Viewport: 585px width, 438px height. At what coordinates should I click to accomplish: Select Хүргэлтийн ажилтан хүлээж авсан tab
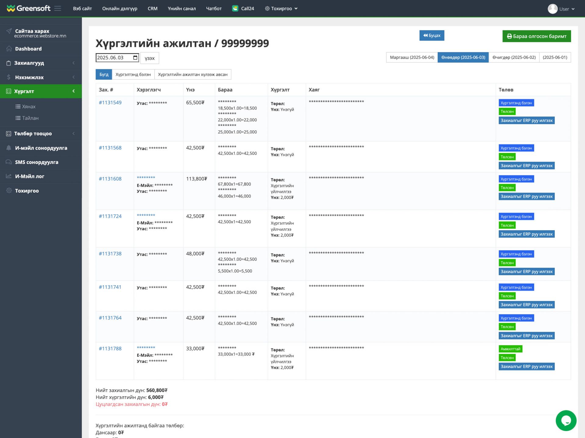tap(193, 75)
